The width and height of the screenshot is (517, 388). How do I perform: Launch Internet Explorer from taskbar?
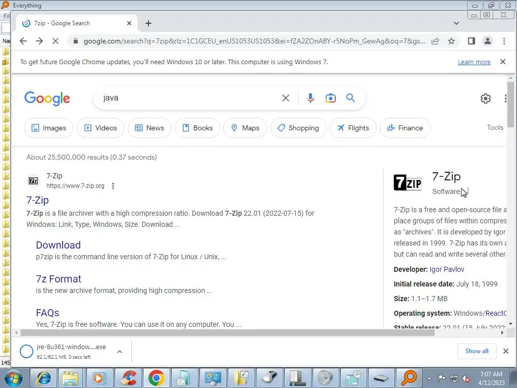click(x=44, y=378)
